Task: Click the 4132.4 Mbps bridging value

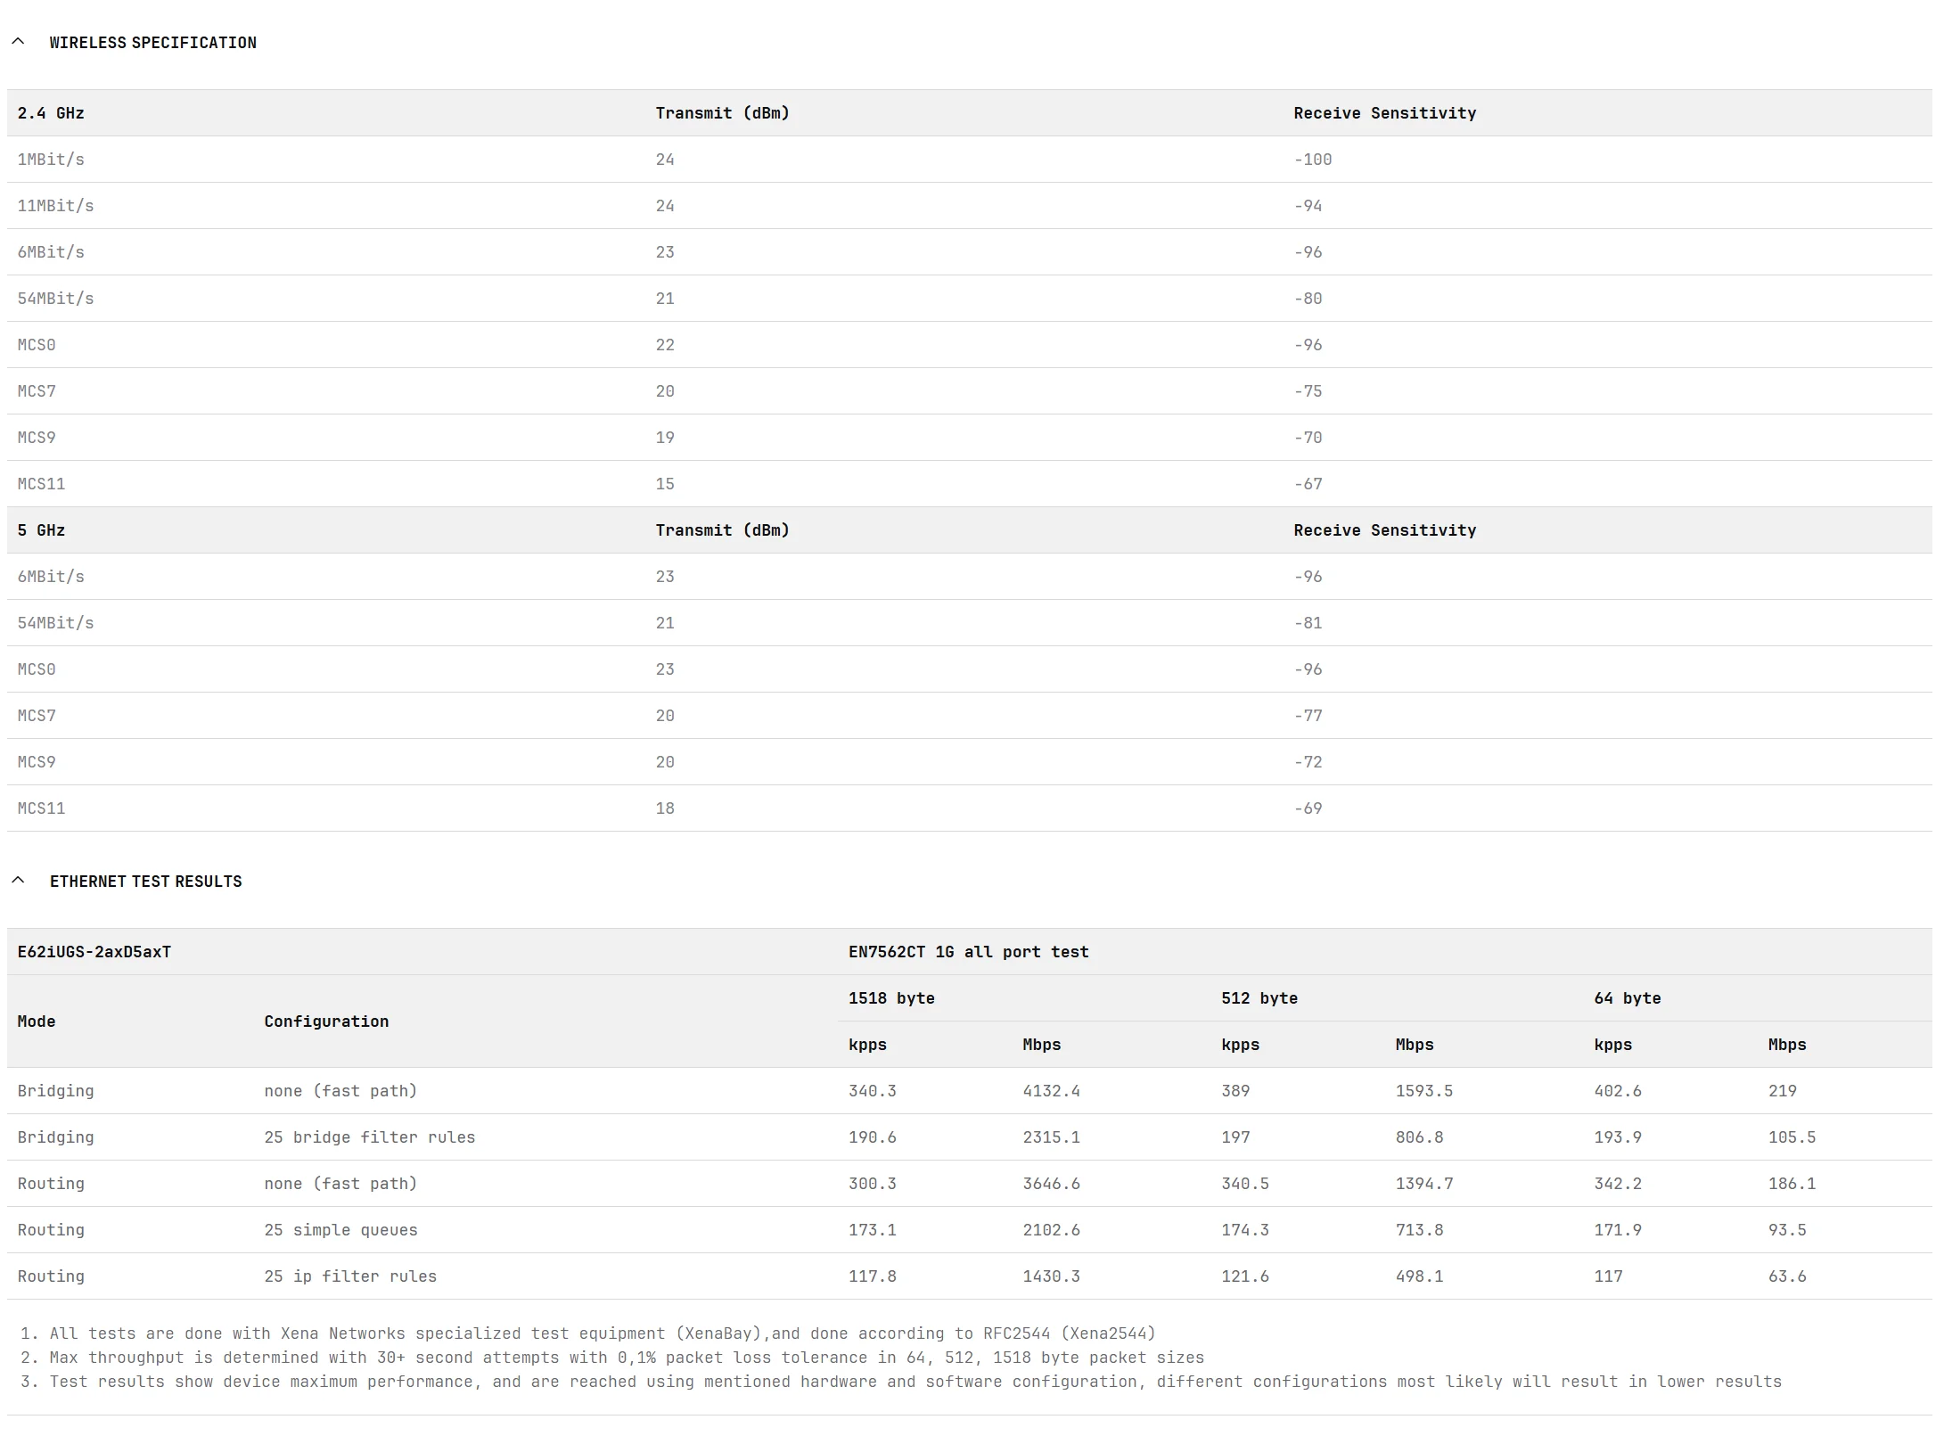Action: click(x=1051, y=1091)
